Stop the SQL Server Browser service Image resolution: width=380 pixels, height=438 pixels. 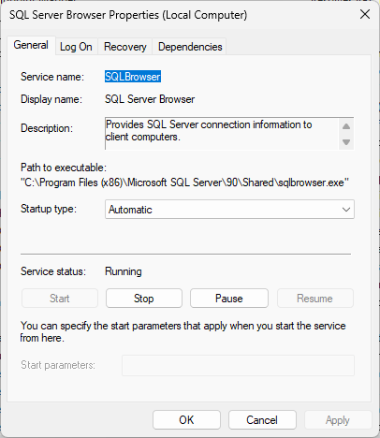[x=144, y=299]
